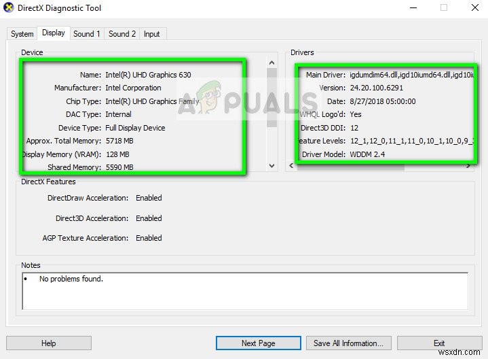Click the Help button
488x359 pixels.
click(49, 343)
